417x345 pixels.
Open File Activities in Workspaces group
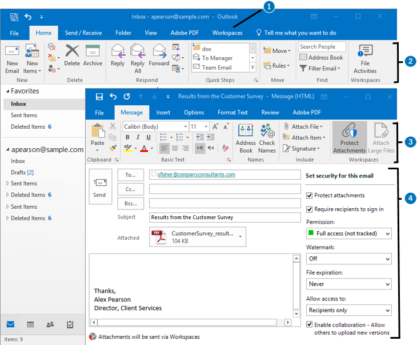(365, 59)
